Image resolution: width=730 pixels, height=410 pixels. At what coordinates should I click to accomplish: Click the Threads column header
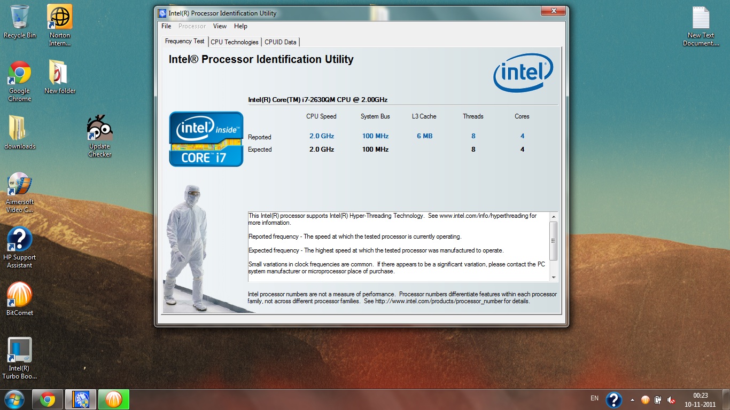click(x=473, y=116)
